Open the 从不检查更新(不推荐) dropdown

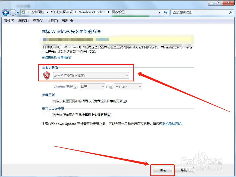click(x=91, y=76)
